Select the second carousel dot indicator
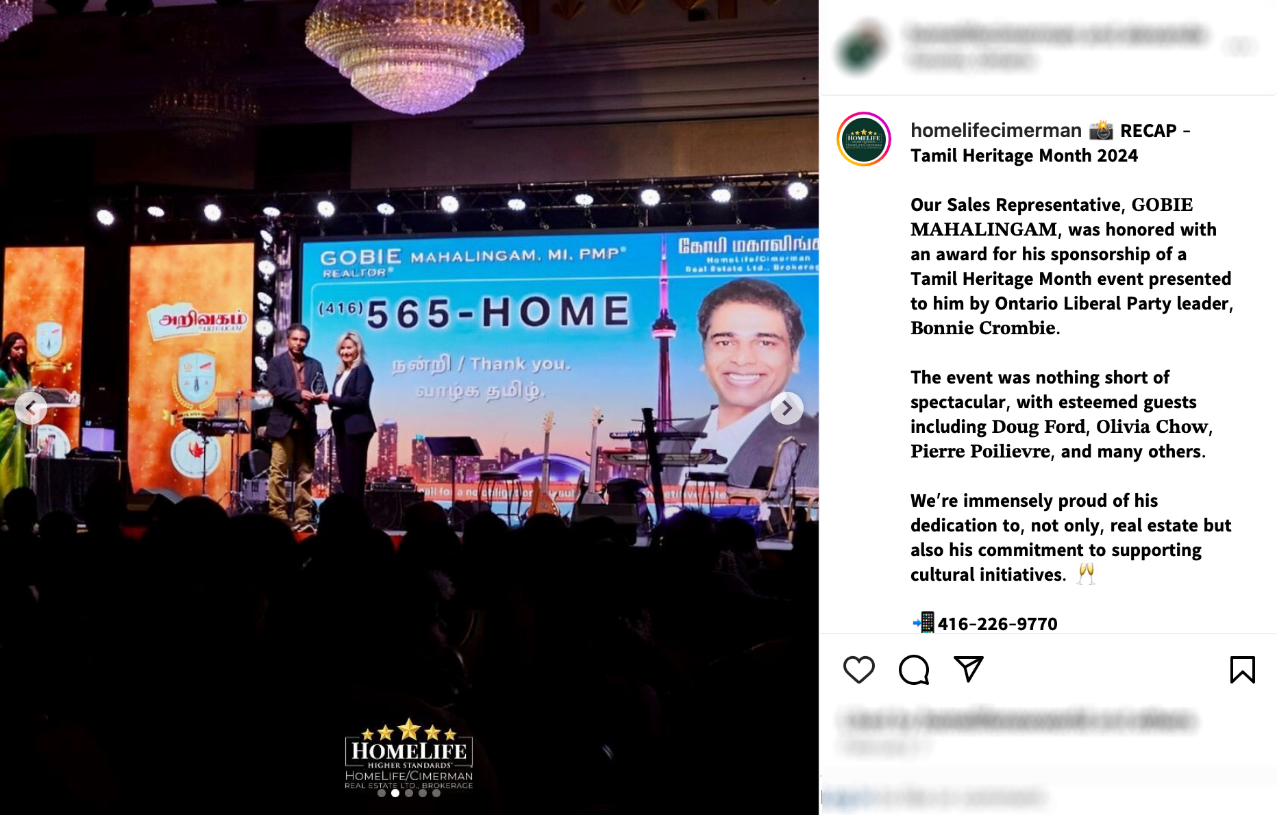Viewport: 1277px width, 815px height. tap(395, 793)
